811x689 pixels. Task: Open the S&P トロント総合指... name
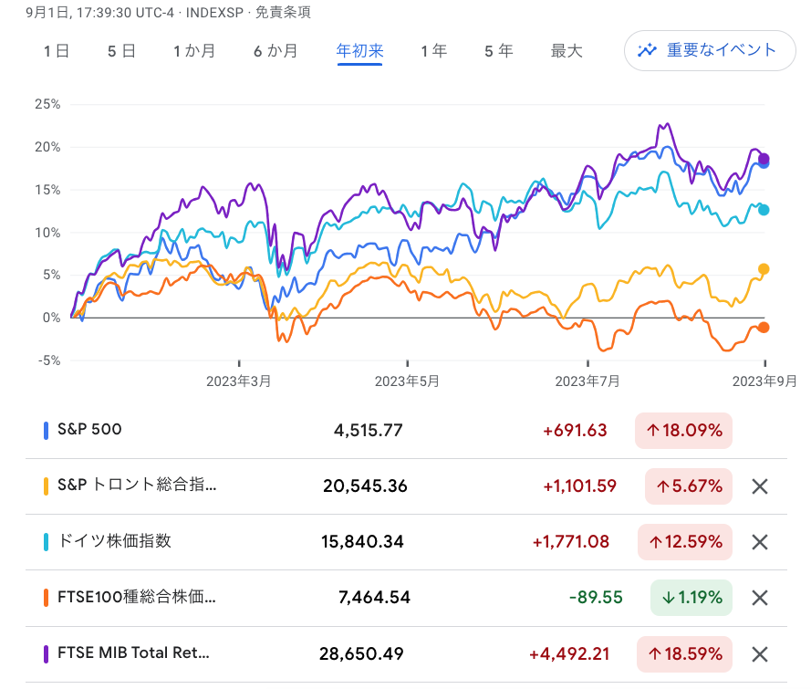(137, 485)
